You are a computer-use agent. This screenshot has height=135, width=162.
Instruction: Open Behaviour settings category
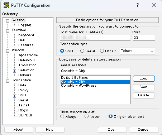27,60
